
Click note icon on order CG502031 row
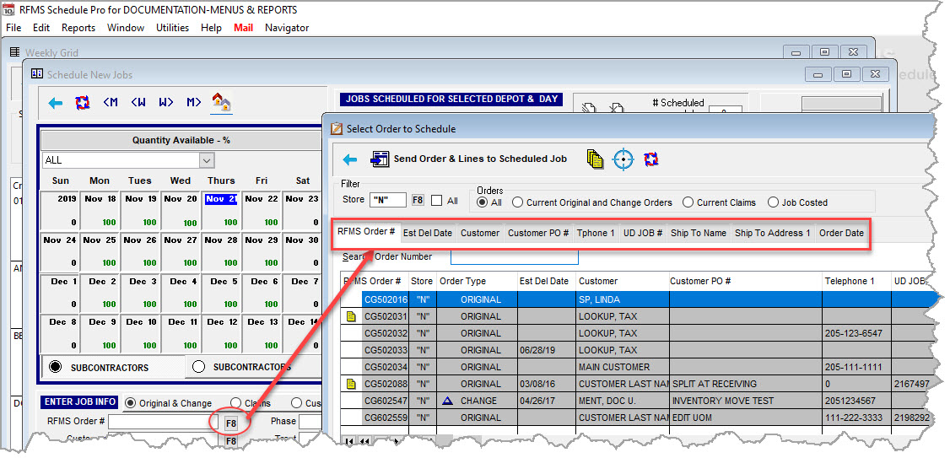[x=351, y=316]
